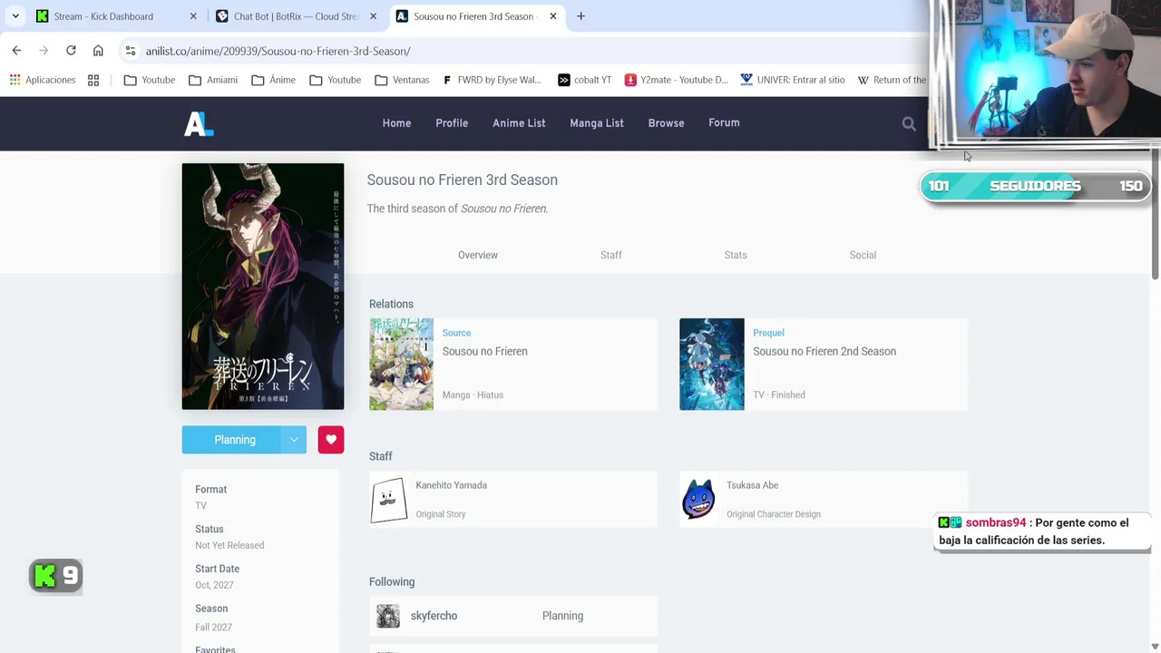This screenshot has height=653, width=1161.
Task: Go back with the browser back arrow
Action: click(x=16, y=51)
